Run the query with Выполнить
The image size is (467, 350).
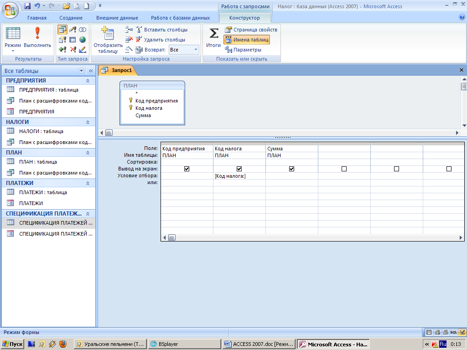click(37, 37)
